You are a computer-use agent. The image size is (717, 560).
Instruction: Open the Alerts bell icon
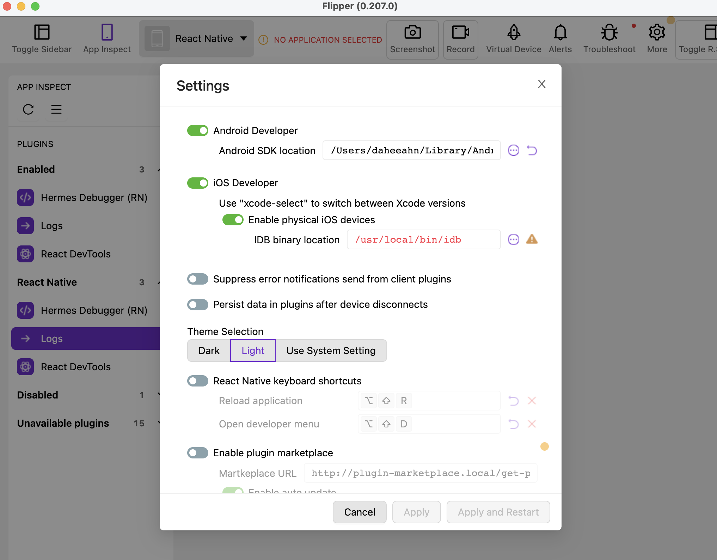560,32
